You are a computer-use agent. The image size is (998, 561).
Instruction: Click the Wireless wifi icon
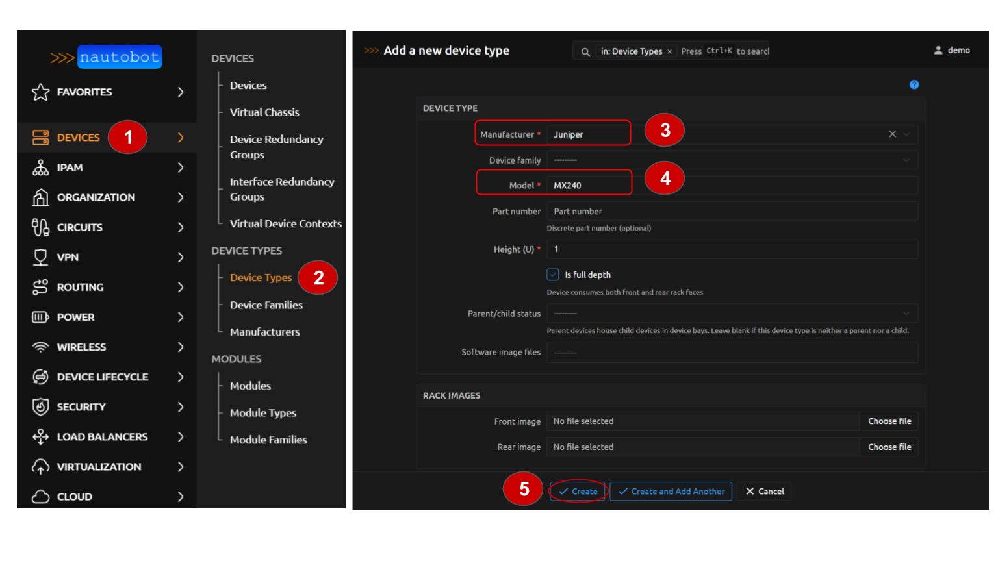click(x=40, y=347)
